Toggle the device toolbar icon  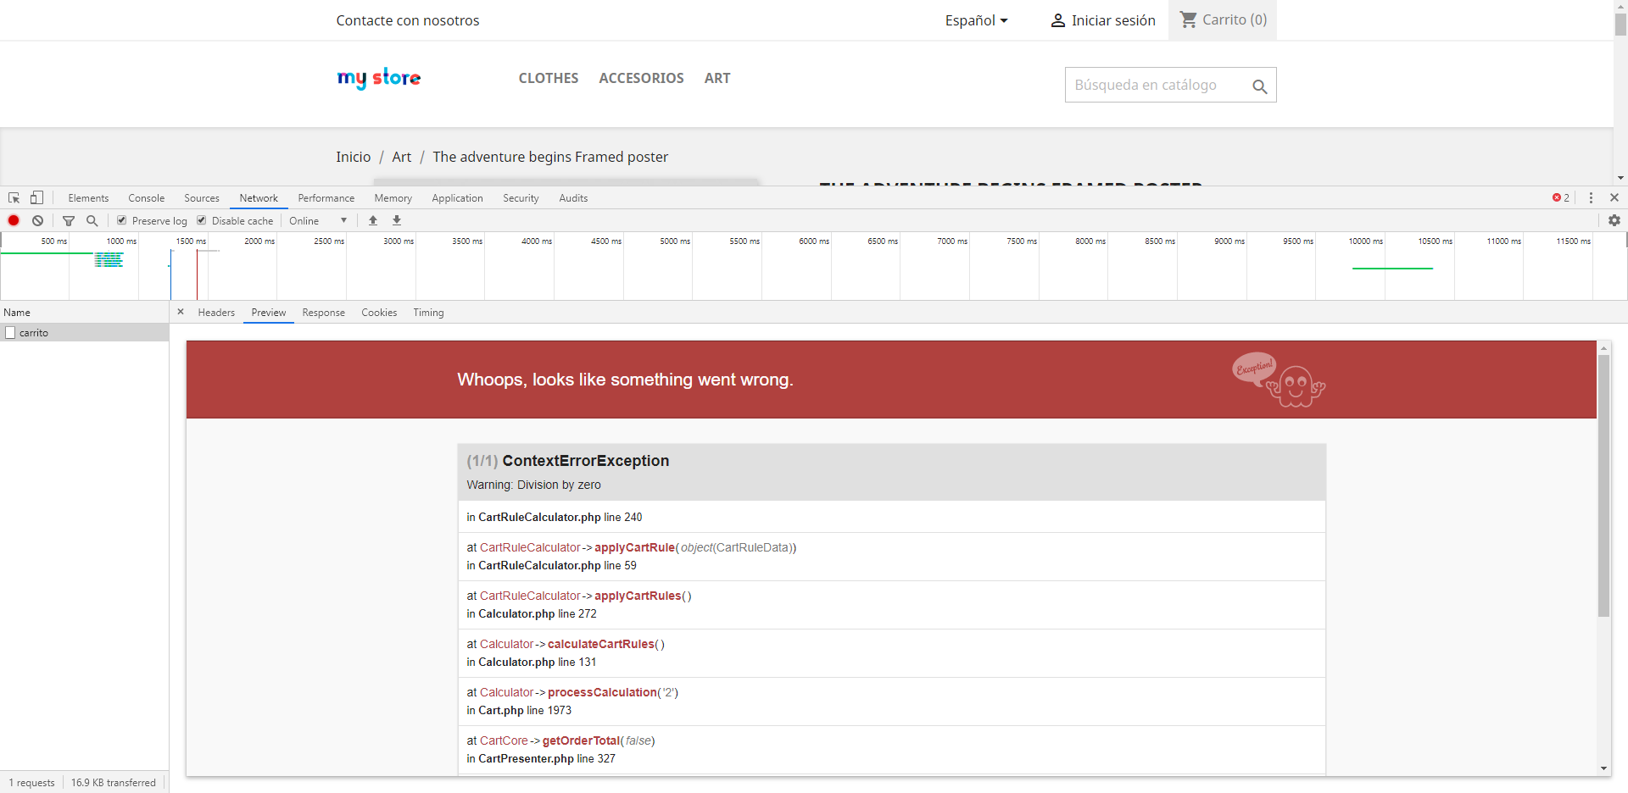[x=36, y=197]
